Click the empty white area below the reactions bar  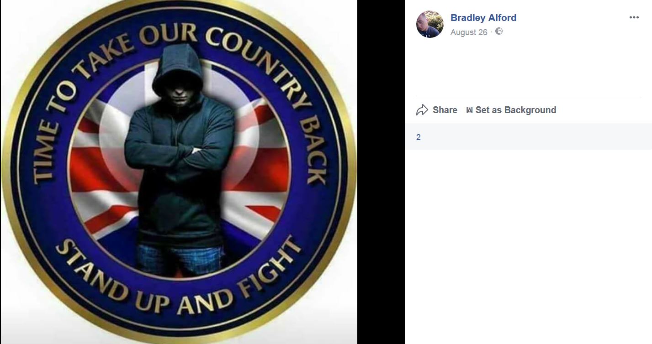tap(529, 246)
